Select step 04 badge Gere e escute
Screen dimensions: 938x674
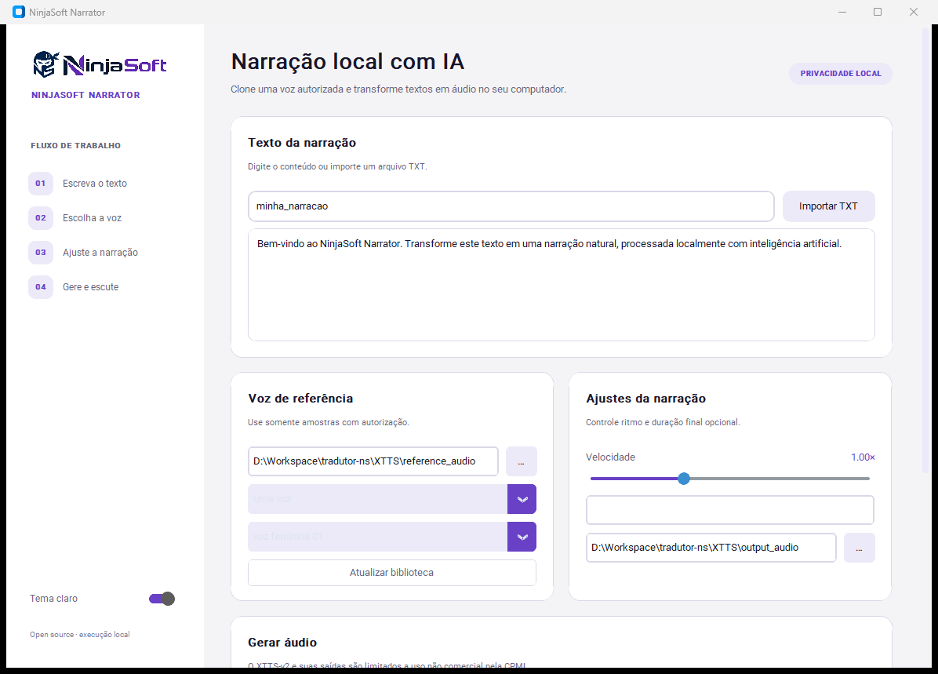pyautogui.click(x=41, y=286)
